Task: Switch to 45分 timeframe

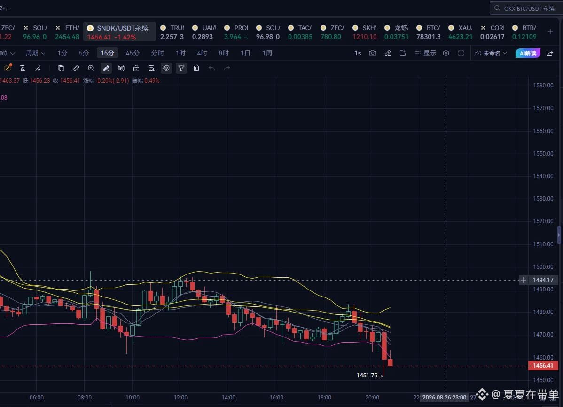Action: [x=133, y=53]
